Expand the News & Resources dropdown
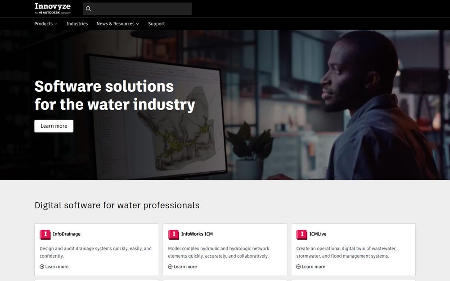 point(117,24)
